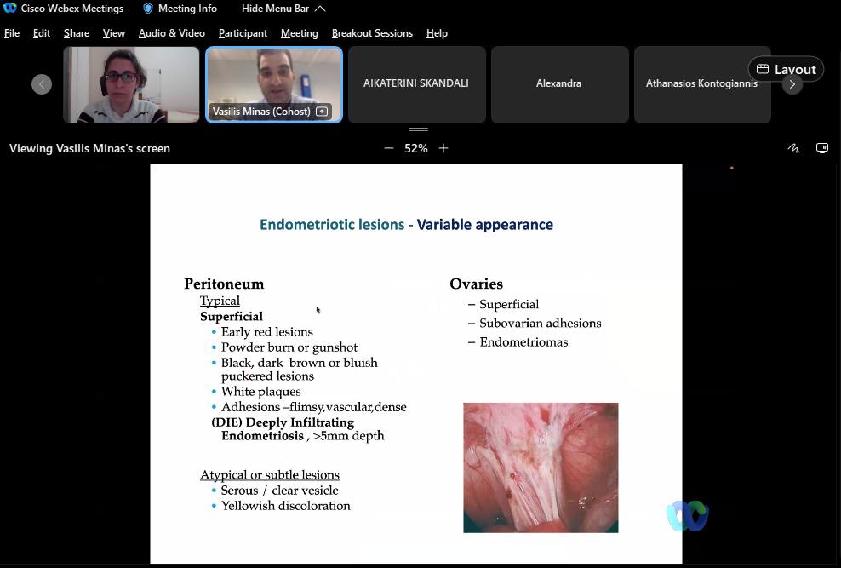Screen dimensions: 841x568
Task: Click the underlined 'Typical' text
Action: tap(220, 301)
